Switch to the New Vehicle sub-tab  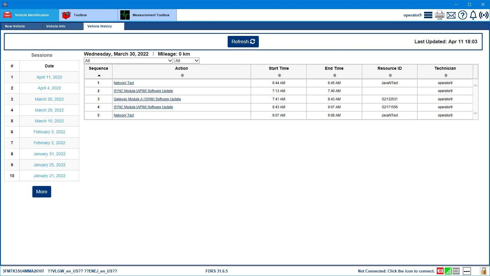pos(21,26)
